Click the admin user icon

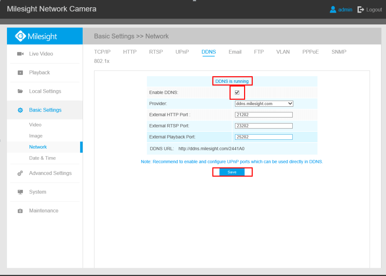[333, 10]
